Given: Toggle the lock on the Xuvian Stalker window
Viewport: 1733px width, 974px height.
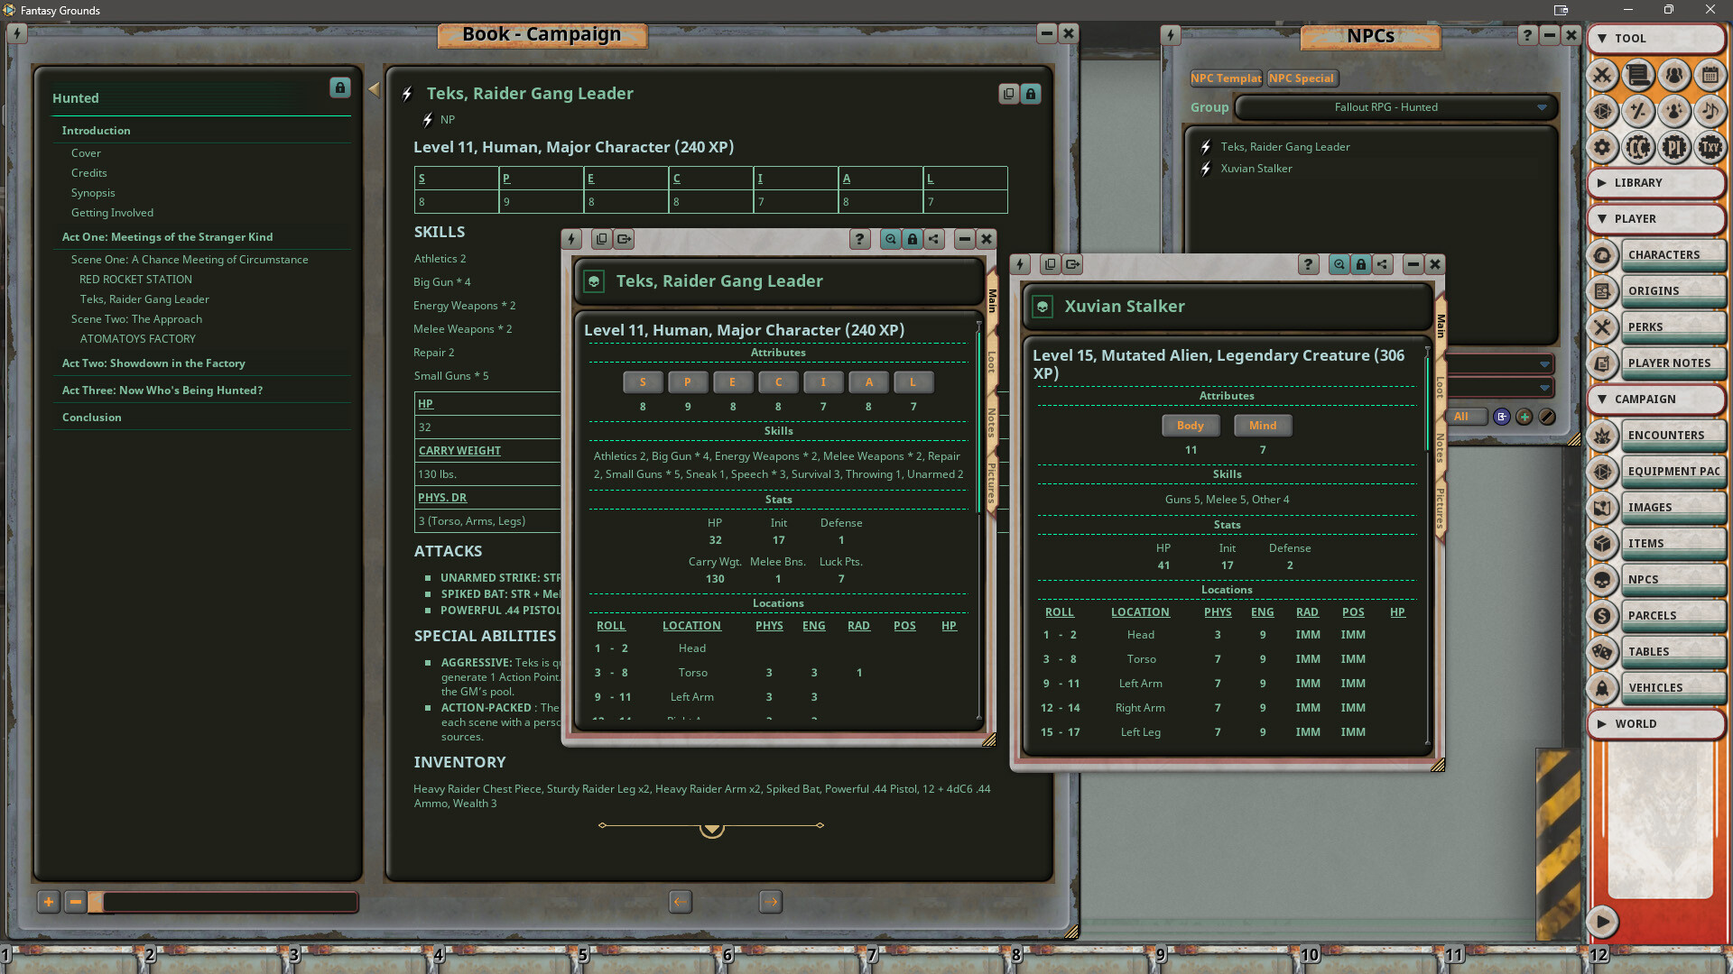Looking at the screenshot, I should pyautogui.click(x=1361, y=264).
